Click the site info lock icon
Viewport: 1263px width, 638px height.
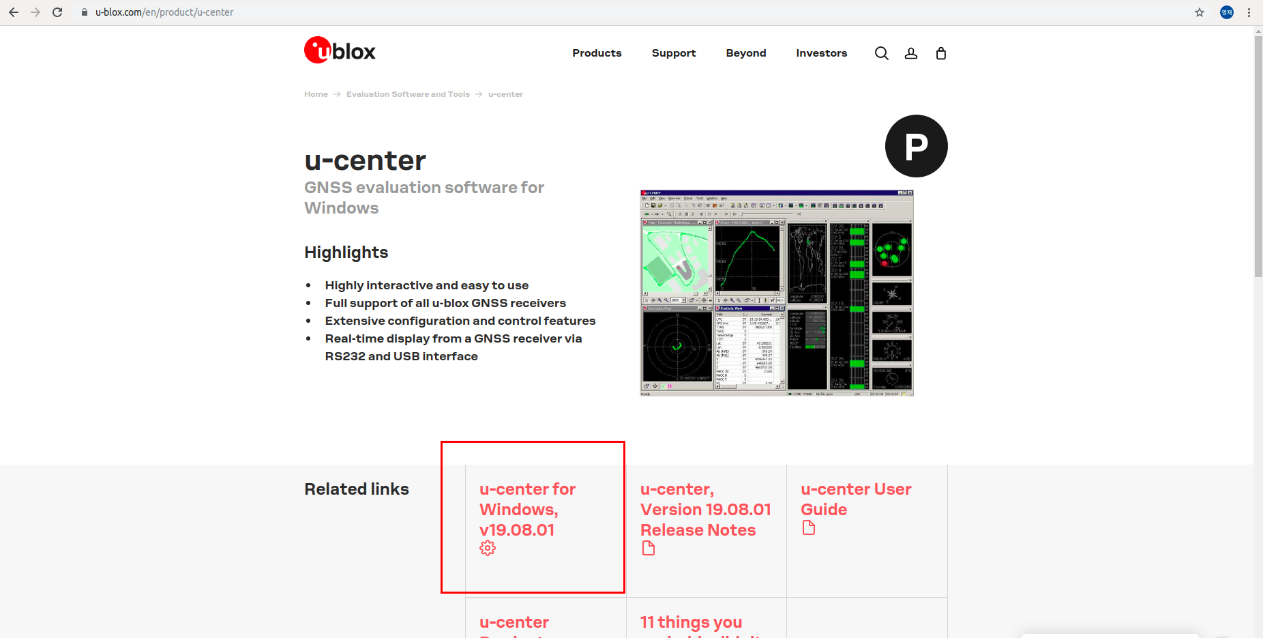click(x=85, y=12)
